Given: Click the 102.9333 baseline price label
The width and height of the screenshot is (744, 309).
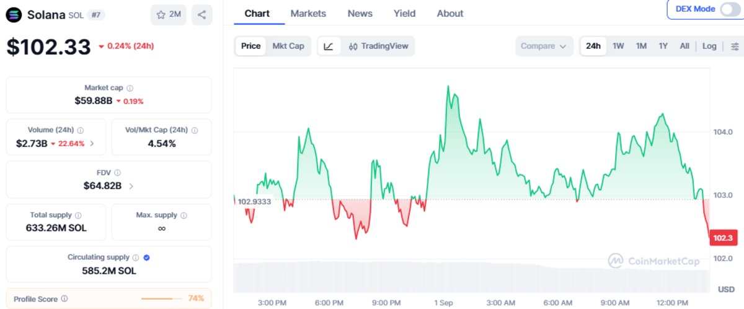Looking at the screenshot, I should tap(254, 201).
